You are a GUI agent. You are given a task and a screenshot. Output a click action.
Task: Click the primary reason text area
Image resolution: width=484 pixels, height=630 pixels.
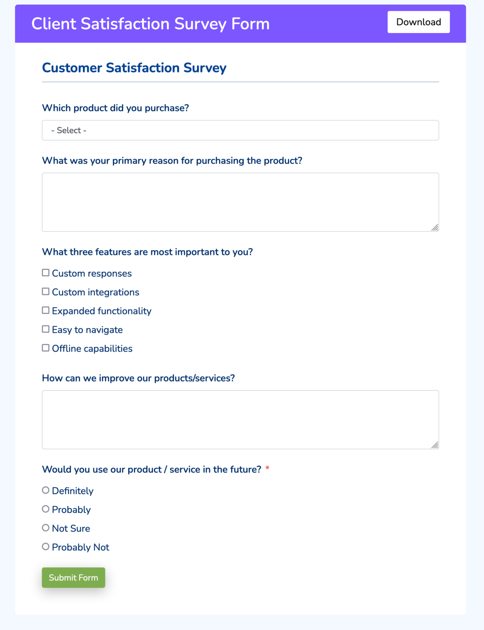pyautogui.click(x=240, y=201)
